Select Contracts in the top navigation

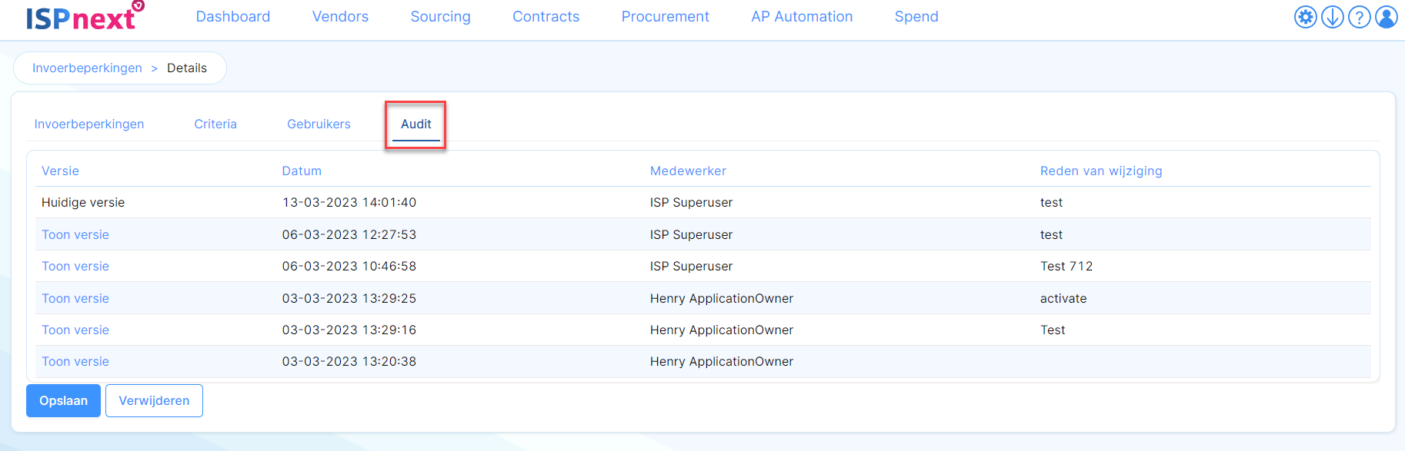point(546,17)
